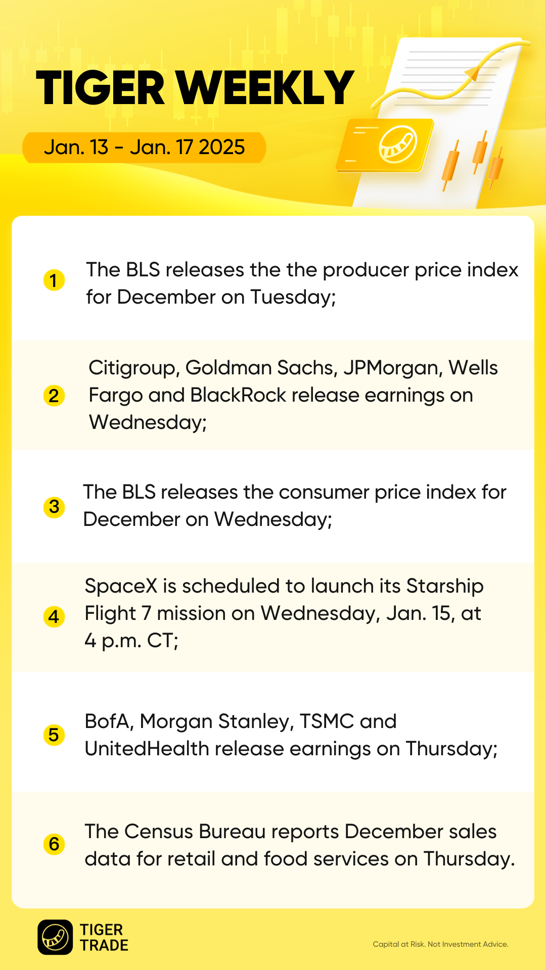The width and height of the screenshot is (546, 970).
Task: Click the yellow number 3 badge
Action: pyautogui.click(x=54, y=507)
